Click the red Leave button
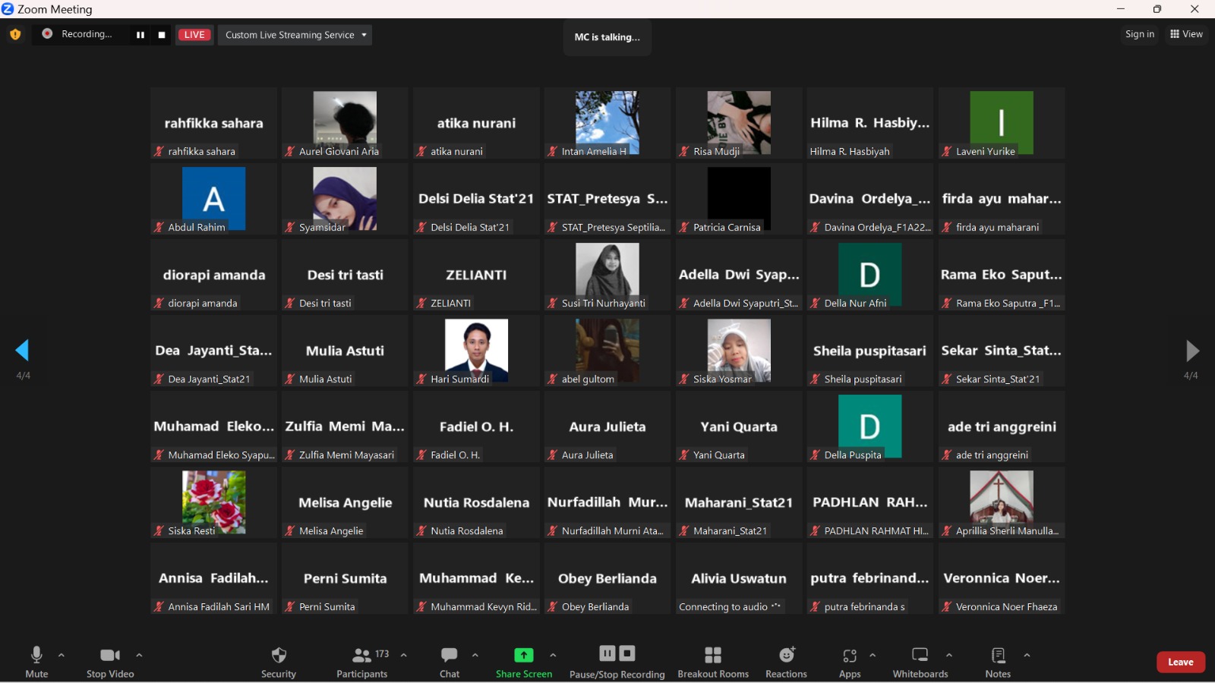The height and width of the screenshot is (683, 1215). tap(1181, 662)
